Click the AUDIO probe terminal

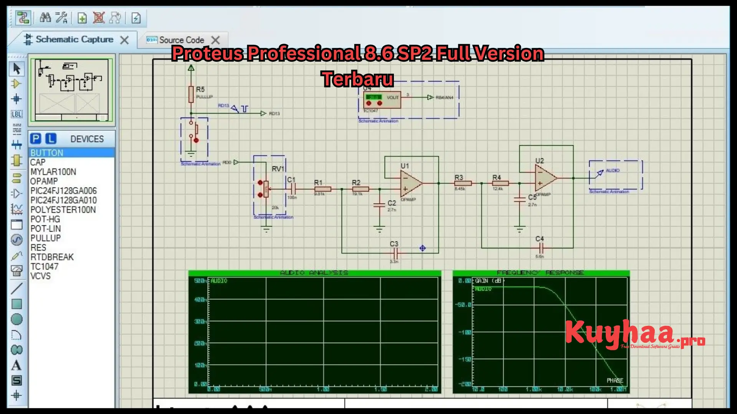(x=599, y=174)
